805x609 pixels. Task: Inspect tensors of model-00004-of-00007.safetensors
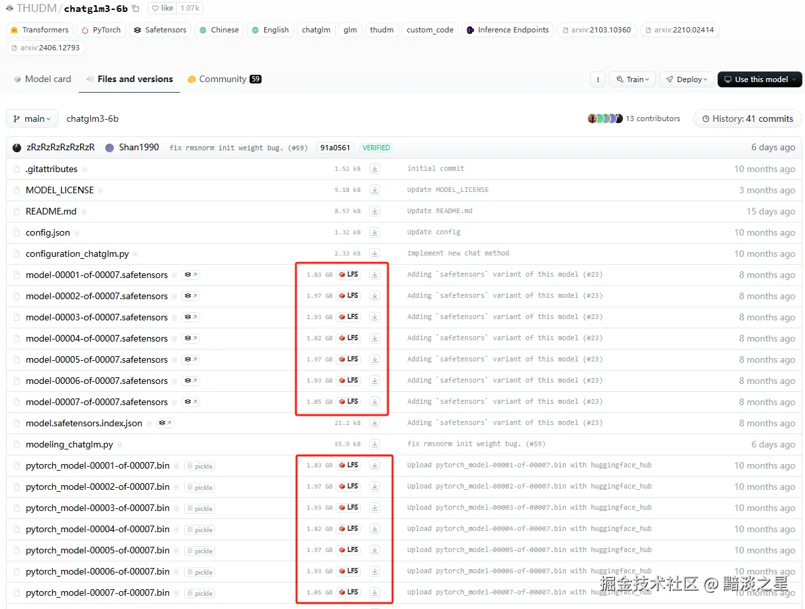pos(191,338)
